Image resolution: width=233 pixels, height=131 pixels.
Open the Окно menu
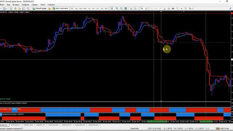point(43,5)
